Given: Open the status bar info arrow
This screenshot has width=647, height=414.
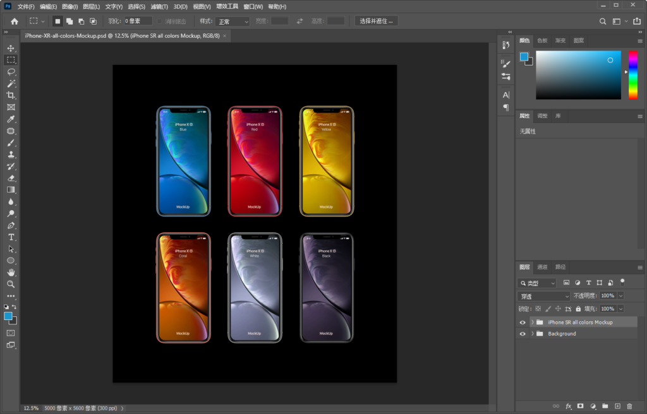Looking at the screenshot, I should (122, 409).
